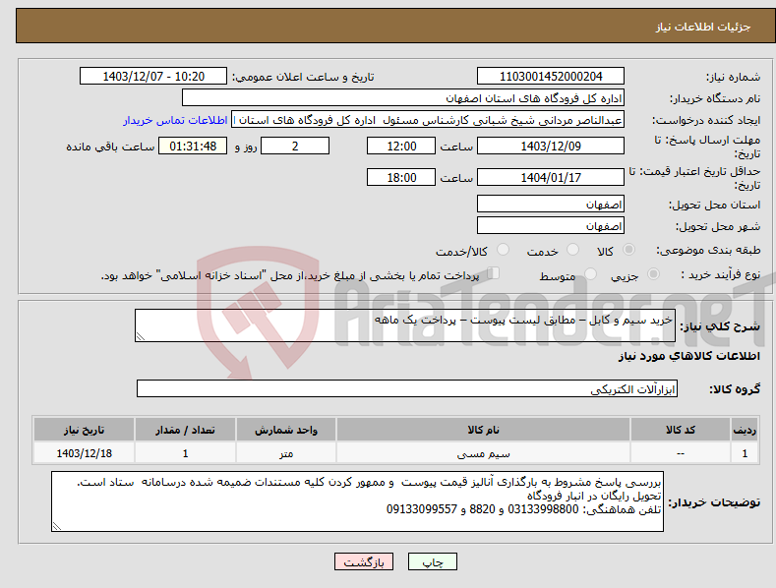Click the کد کالا column header
Viewport: 776px width, 588px height.
tap(681, 430)
